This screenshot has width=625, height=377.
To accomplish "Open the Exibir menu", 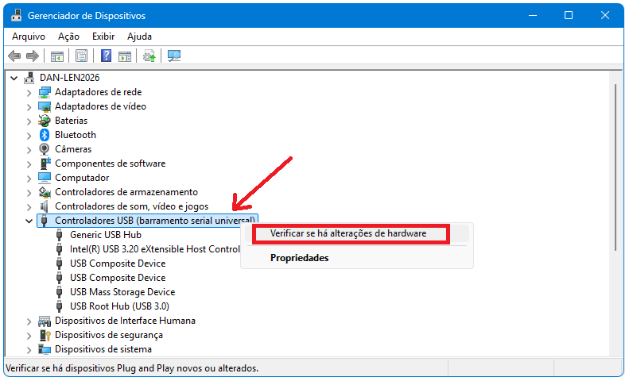I will coord(103,37).
